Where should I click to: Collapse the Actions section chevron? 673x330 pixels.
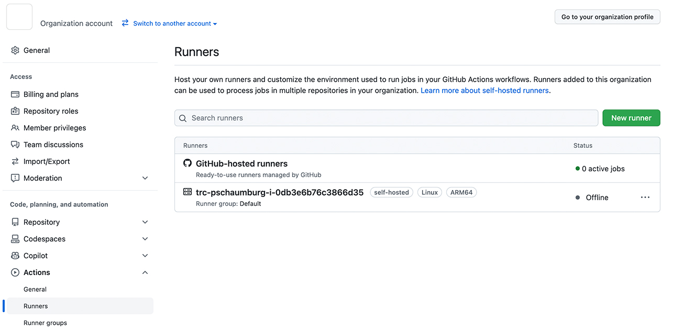[x=145, y=272]
